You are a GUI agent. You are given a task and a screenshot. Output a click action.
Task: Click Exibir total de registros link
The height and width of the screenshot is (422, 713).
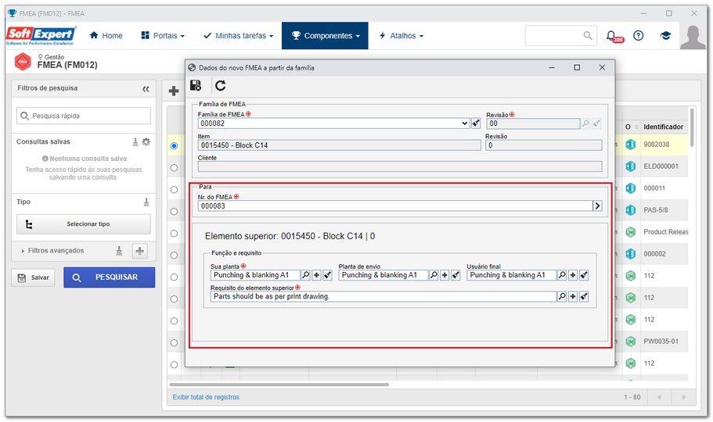(x=206, y=397)
